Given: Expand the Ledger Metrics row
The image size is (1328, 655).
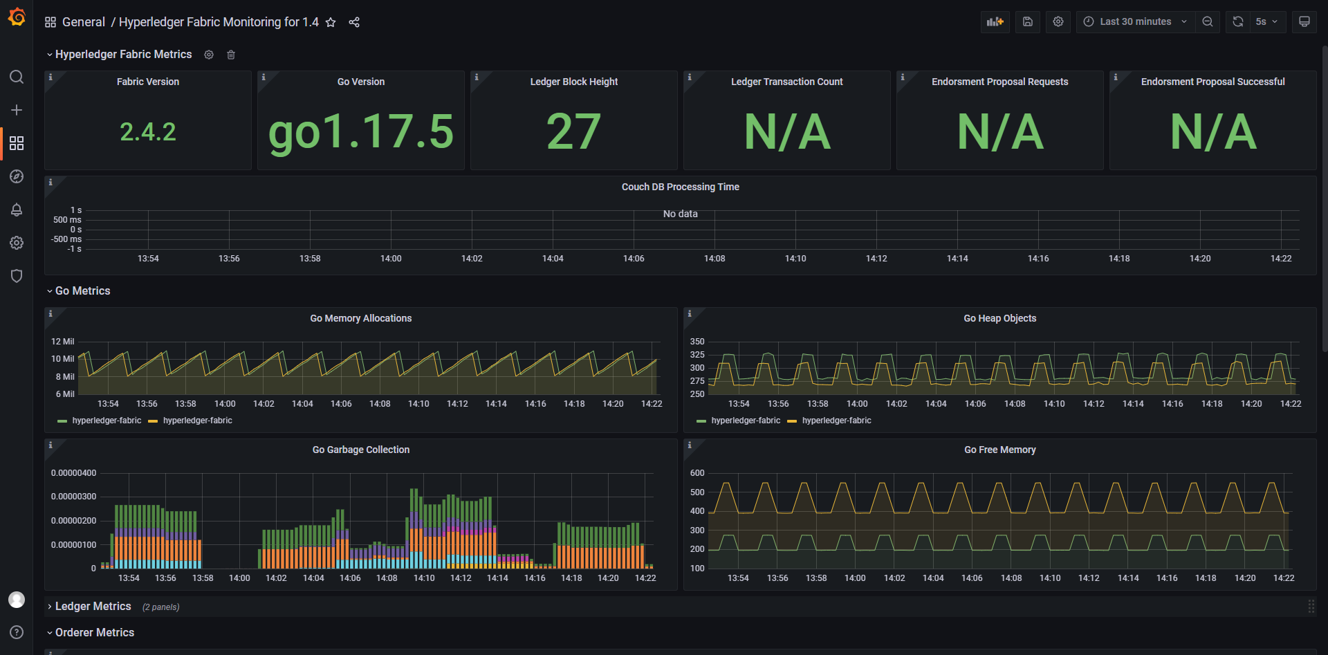Looking at the screenshot, I should (93, 607).
